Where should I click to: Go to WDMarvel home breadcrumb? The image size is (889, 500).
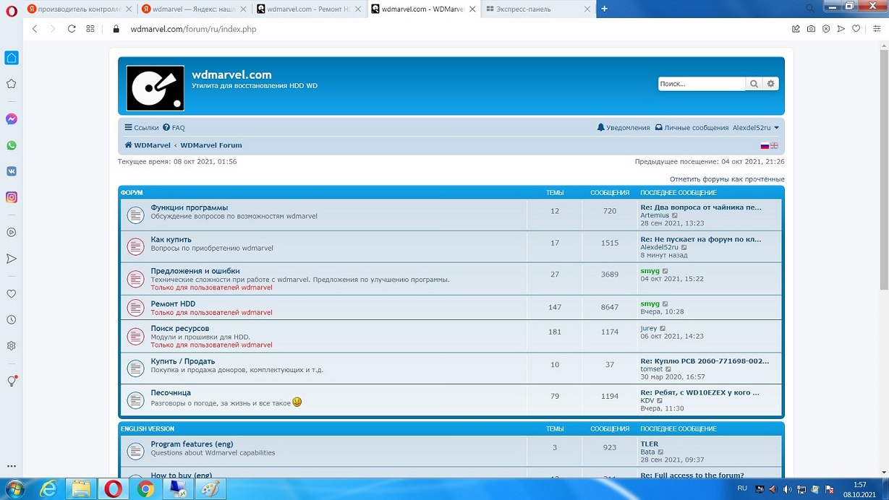(148, 145)
